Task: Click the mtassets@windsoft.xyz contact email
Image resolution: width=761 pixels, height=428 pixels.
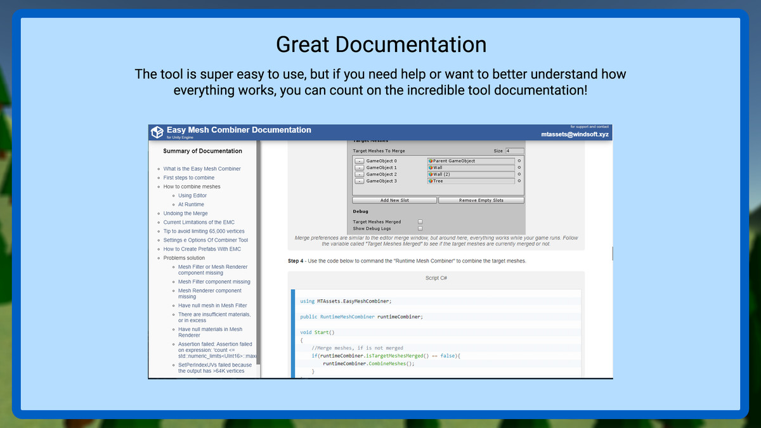Action: pyautogui.click(x=575, y=134)
